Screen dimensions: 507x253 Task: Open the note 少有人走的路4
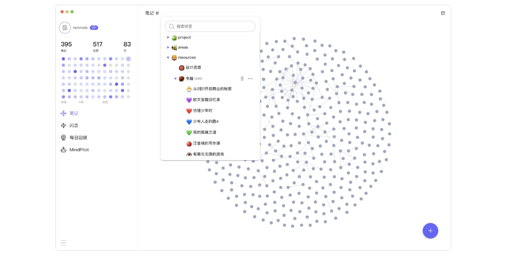(x=206, y=122)
